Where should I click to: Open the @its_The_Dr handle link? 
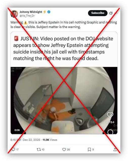(x=27, y=16)
